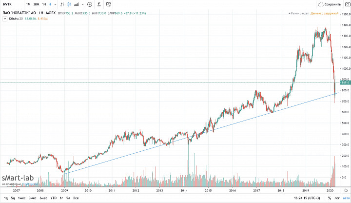Click the 18.063M volume value
This screenshot has height=203, width=351.
coord(30,19)
